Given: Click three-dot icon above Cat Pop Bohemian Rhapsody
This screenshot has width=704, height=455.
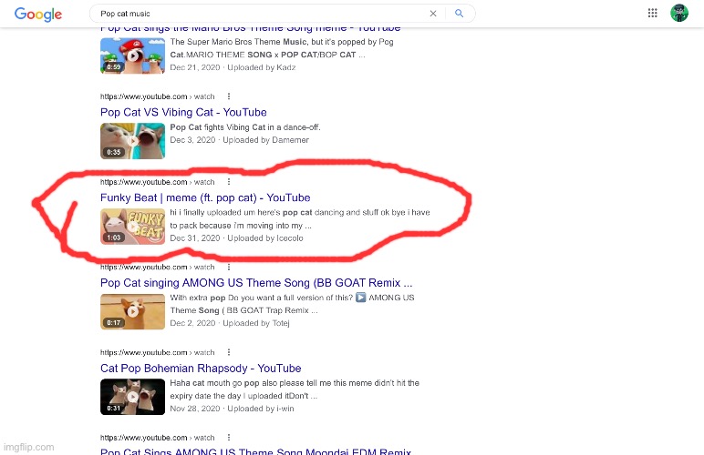Looking at the screenshot, I should pos(228,353).
